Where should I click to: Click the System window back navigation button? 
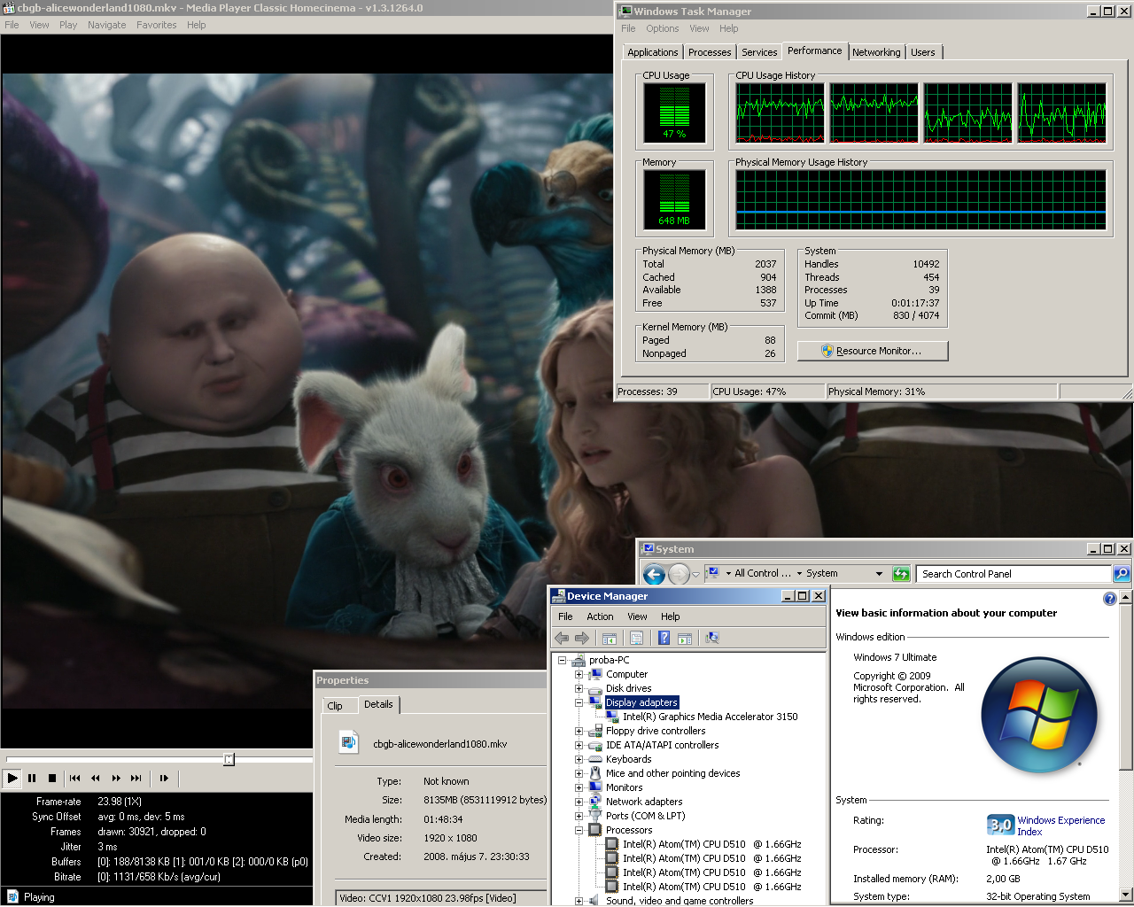654,574
